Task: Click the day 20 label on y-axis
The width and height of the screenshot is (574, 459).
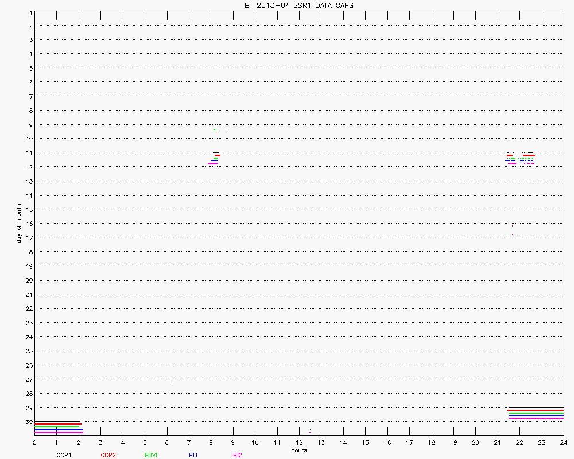Action: [28, 280]
